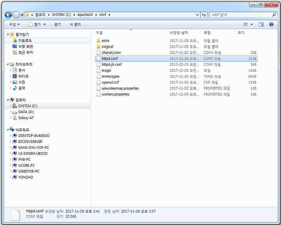The height and width of the screenshot is (225, 281).
Task: Expand the DATA (D:) drive node
Action: (11, 112)
